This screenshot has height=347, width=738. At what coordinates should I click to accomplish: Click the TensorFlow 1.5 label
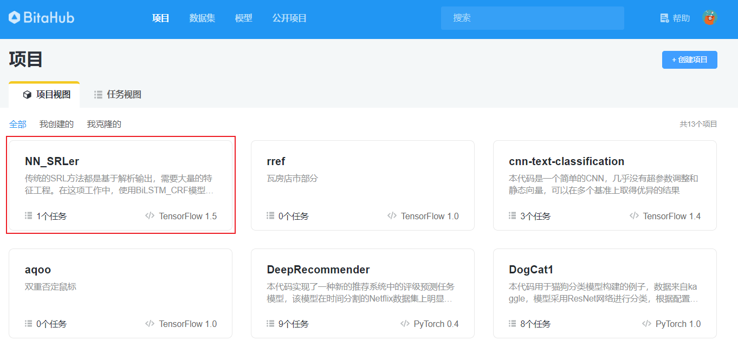pyautogui.click(x=187, y=216)
